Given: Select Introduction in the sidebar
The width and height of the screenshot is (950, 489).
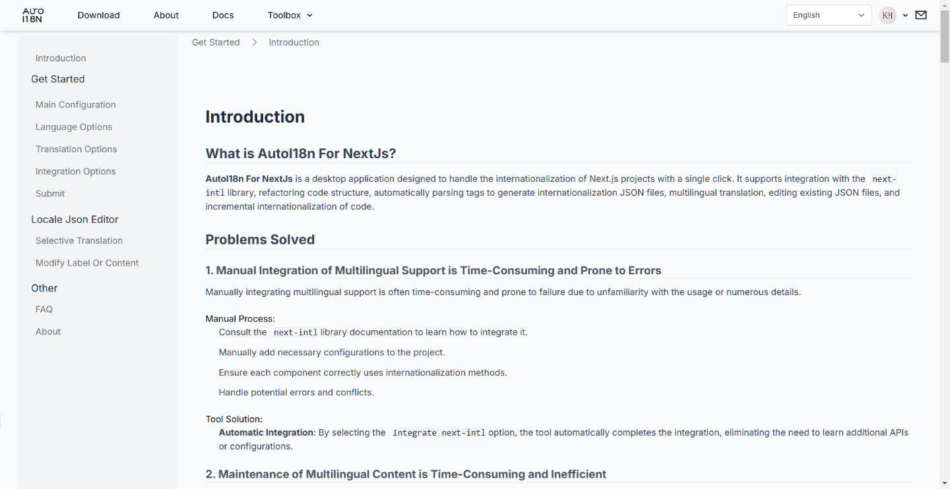Looking at the screenshot, I should (x=61, y=58).
